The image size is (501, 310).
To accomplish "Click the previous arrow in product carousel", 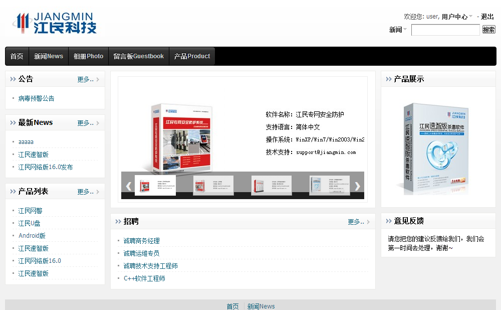I will pos(128,186).
